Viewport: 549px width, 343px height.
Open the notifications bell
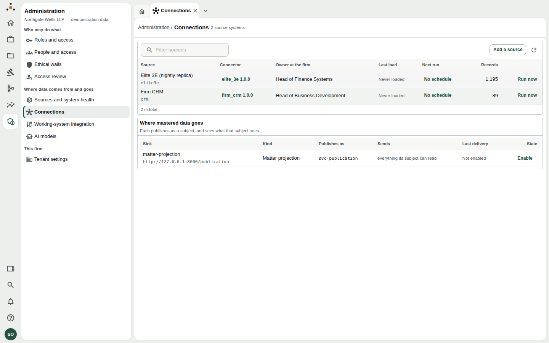tap(11, 301)
